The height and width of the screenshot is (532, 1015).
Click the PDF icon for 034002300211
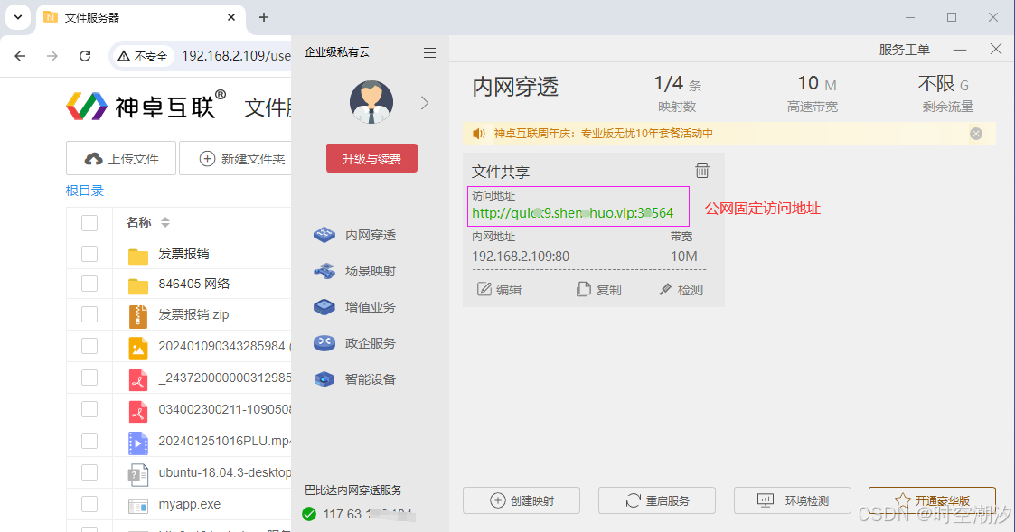tap(138, 412)
